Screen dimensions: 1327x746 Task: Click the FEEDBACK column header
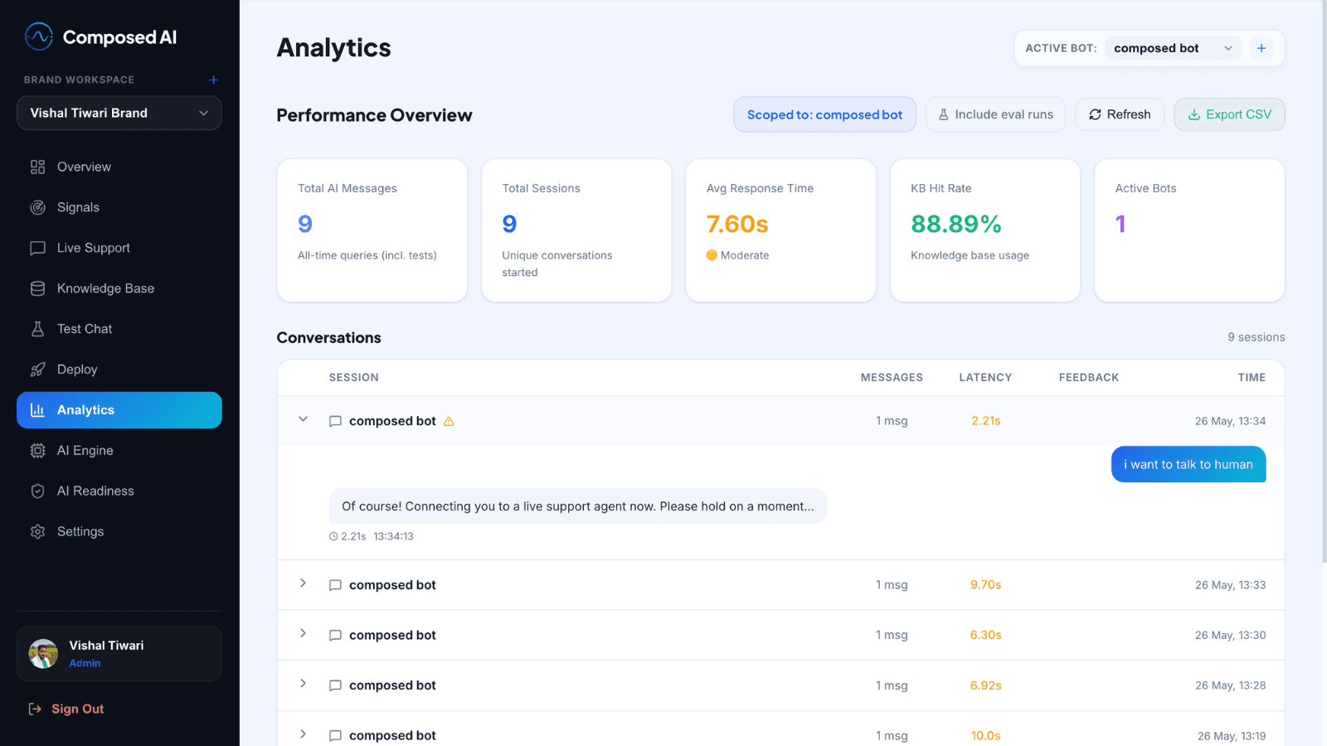coord(1089,377)
